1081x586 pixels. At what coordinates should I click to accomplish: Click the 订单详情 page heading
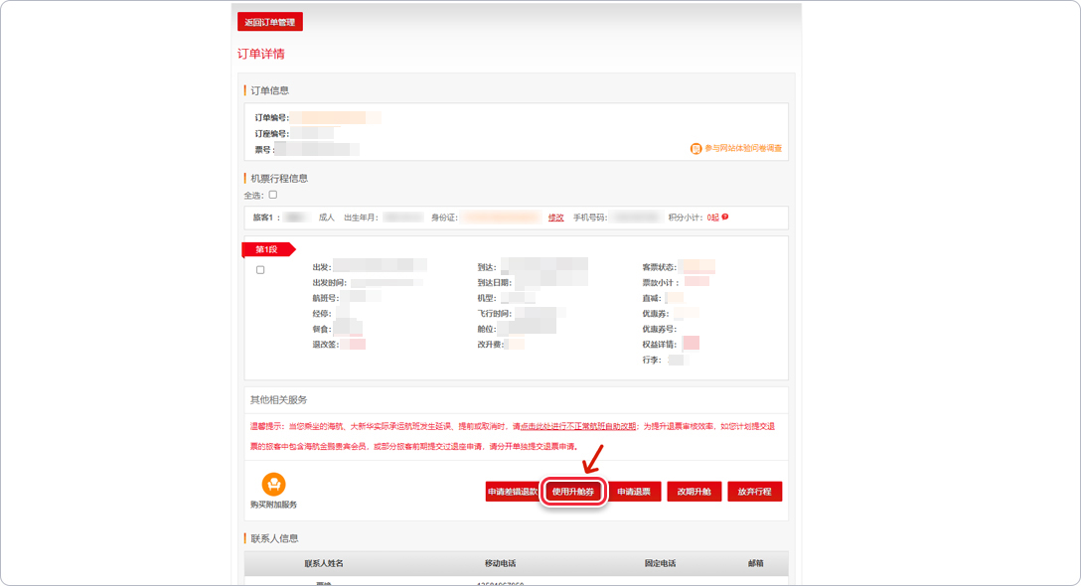point(260,54)
